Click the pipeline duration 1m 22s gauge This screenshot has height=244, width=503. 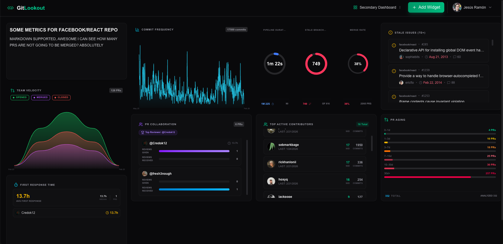click(275, 64)
